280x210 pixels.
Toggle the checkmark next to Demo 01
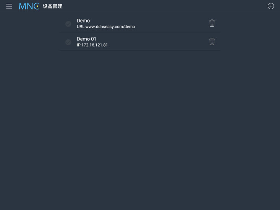pyautogui.click(x=68, y=42)
